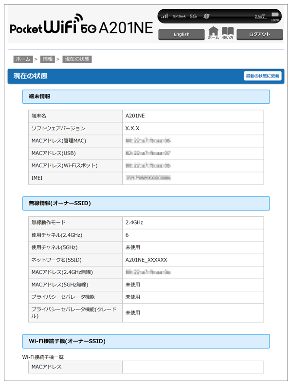Click the A201NE_XXXXXX network name value
This screenshot has width=292, height=385.
pos(146,260)
